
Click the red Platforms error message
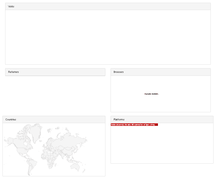point(134,125)
